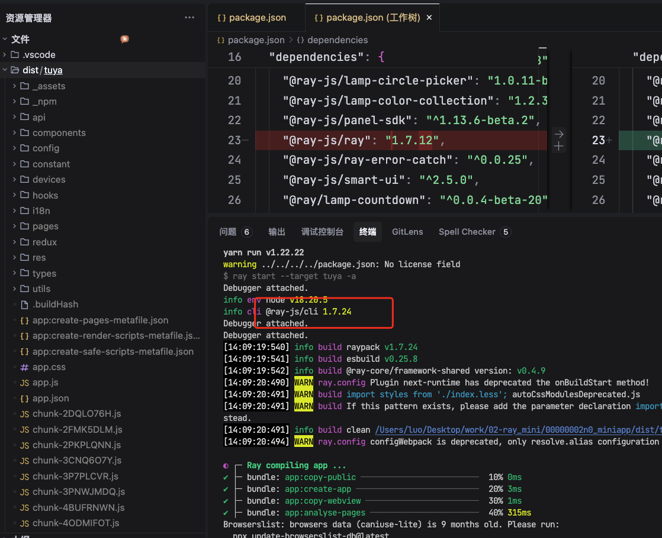This screenshot has width=662, height=538.
Task: Open the explorer more actions ellipsis menu
Action: pyautogui.click(x=189, y=18)
